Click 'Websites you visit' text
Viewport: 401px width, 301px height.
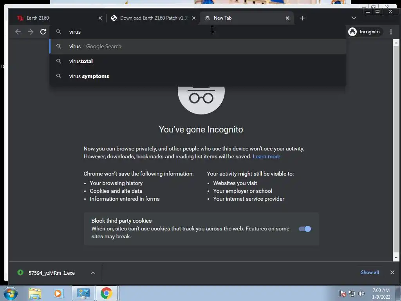[x=235, y=183]
